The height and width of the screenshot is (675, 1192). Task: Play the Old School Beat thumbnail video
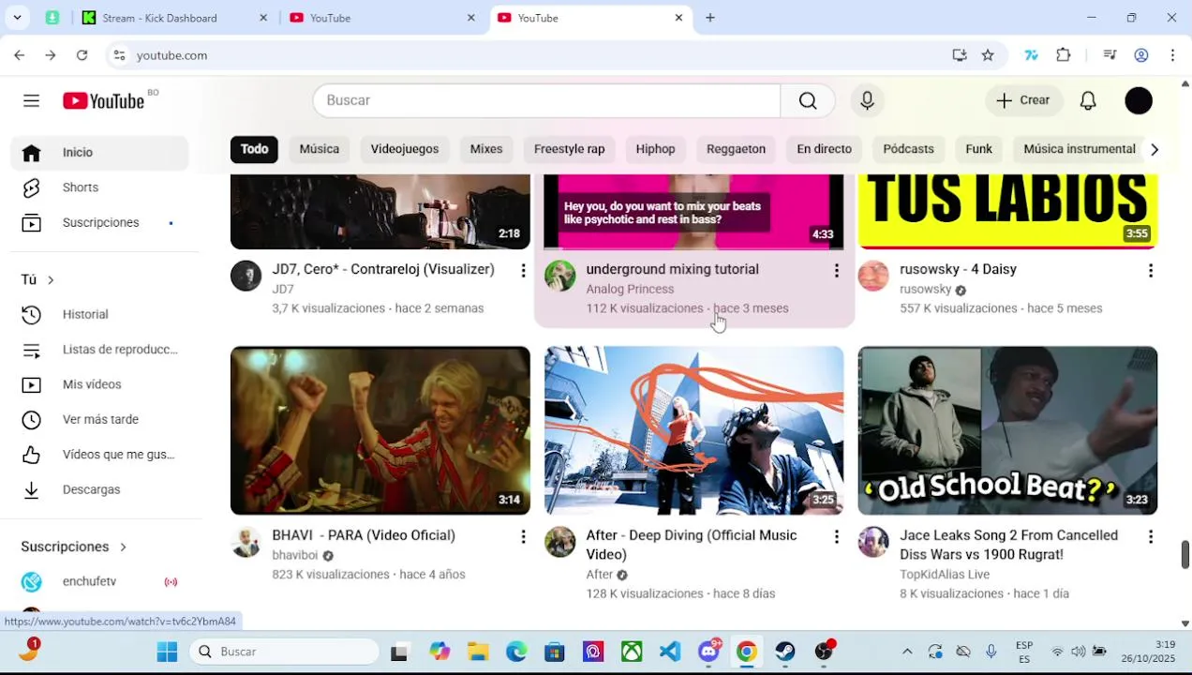[x=1007, y=430]
